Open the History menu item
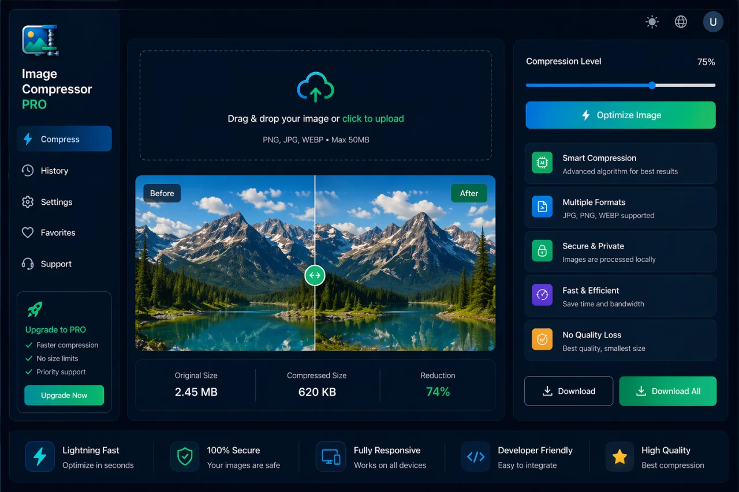This screenshot has height=492, width=739. 64,171
